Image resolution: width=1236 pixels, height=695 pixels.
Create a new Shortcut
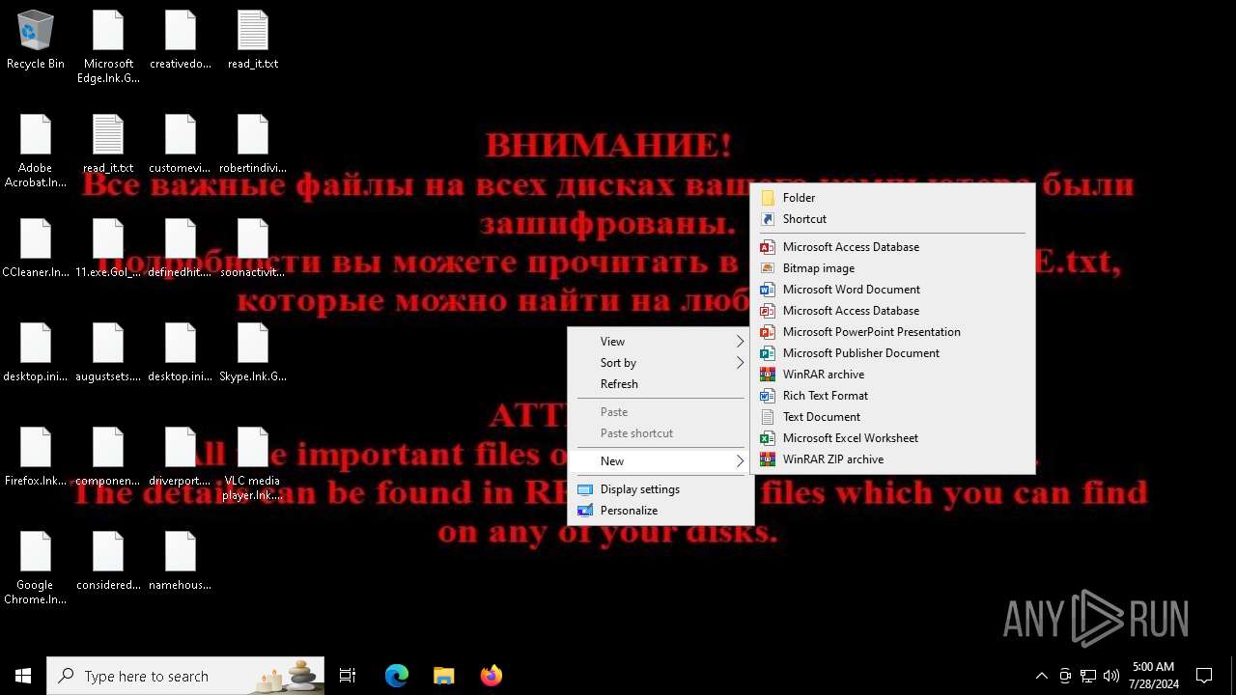pyautogui.click(x=892, y=219)
